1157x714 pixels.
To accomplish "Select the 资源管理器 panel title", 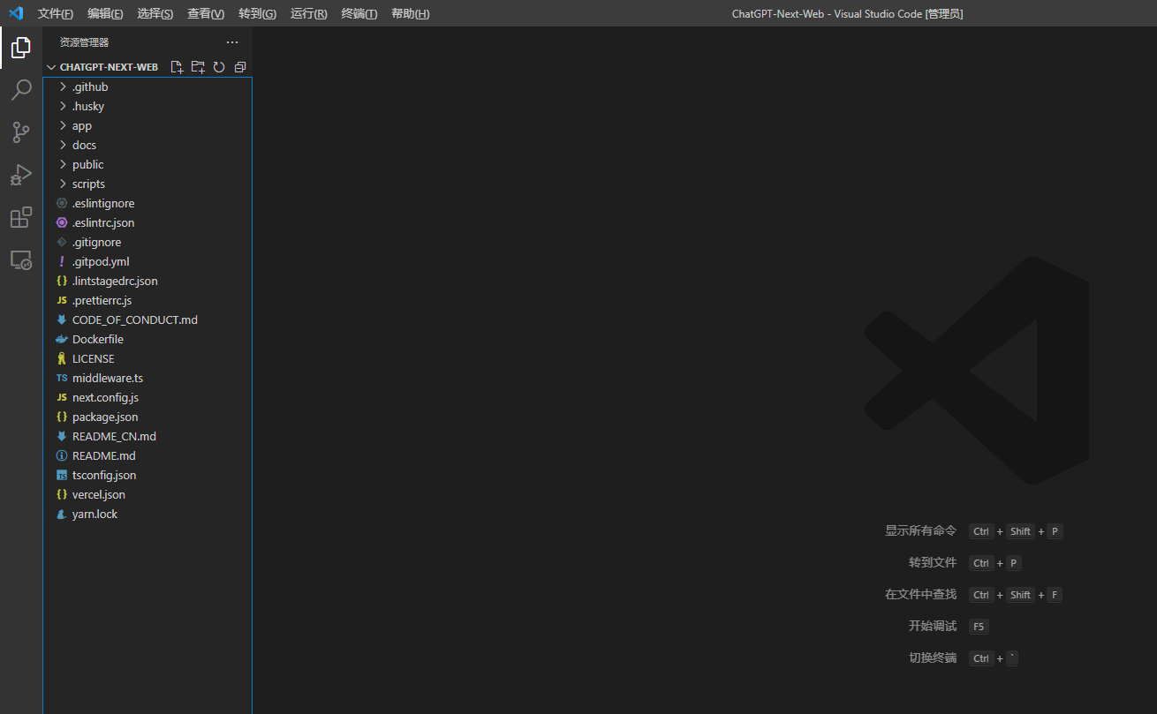I will coord(85,42).
